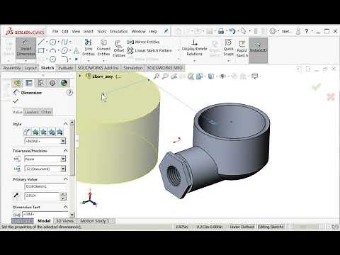The height and width of the screenshot is (255, 340).
Task: Click the Convert Entities tool
Action: (x=103, y=48)
